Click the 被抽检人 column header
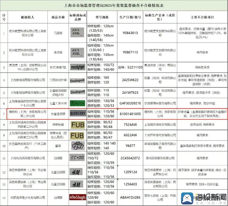228x206 pixels. pyautogui.click(x=28, y=17)
